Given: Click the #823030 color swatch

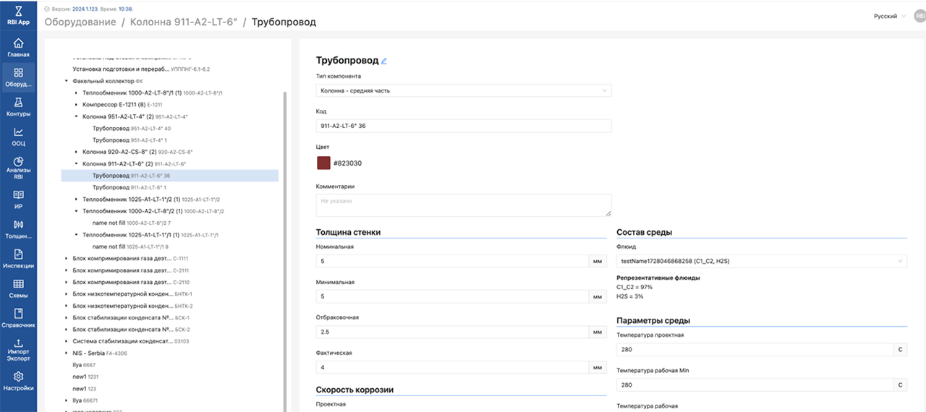Looking at the screenshot, I should coord(323,163).
